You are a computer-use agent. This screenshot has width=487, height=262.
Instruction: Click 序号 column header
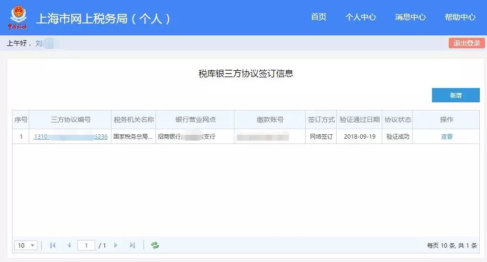pyautogui.click(x=21, y=120)
